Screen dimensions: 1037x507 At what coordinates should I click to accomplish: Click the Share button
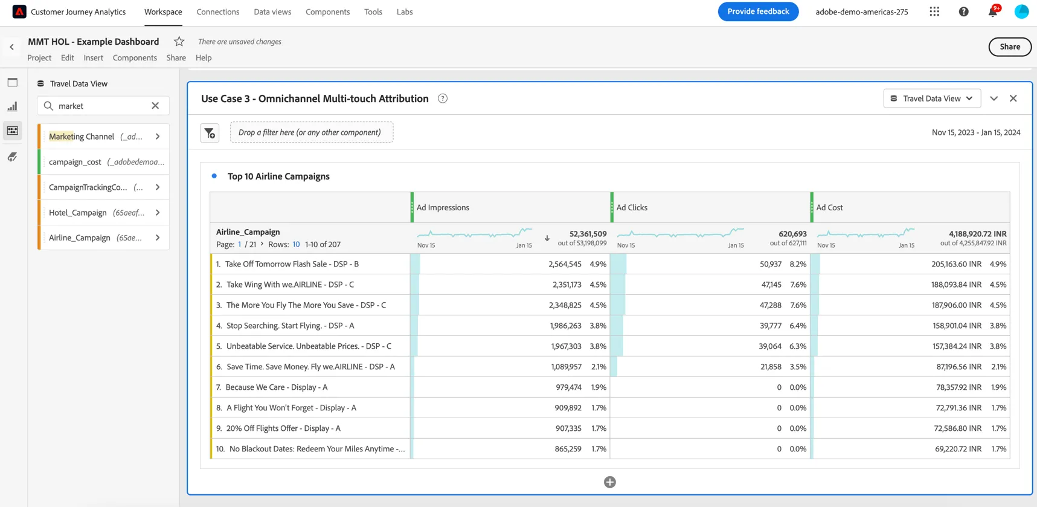pyautogui.click(x=1010, y=47)
